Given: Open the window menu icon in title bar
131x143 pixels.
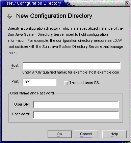Looking at the screenshot, I should (4, 3).
